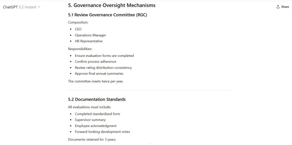Click the "Completed standardized form" bullet
This screenshot has width=292, height=145.
97,114
